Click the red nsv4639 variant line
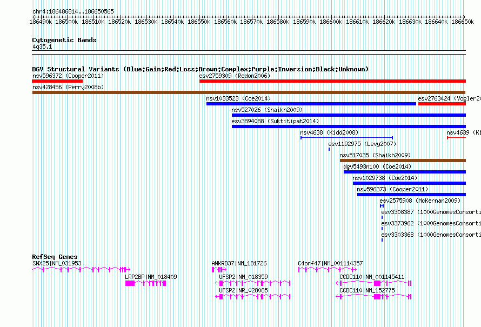 tap(457, 138)
